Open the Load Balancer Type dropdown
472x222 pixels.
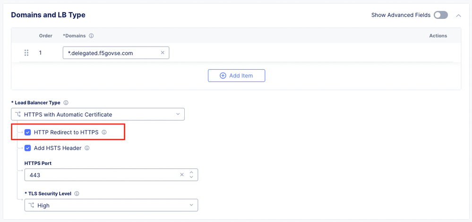click(98, 115)
